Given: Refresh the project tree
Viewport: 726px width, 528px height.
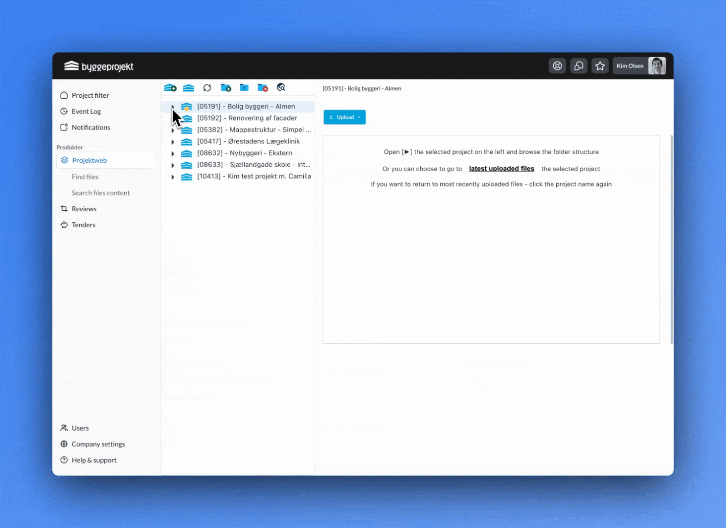Looking at the screenshot, I should (207, 88).
